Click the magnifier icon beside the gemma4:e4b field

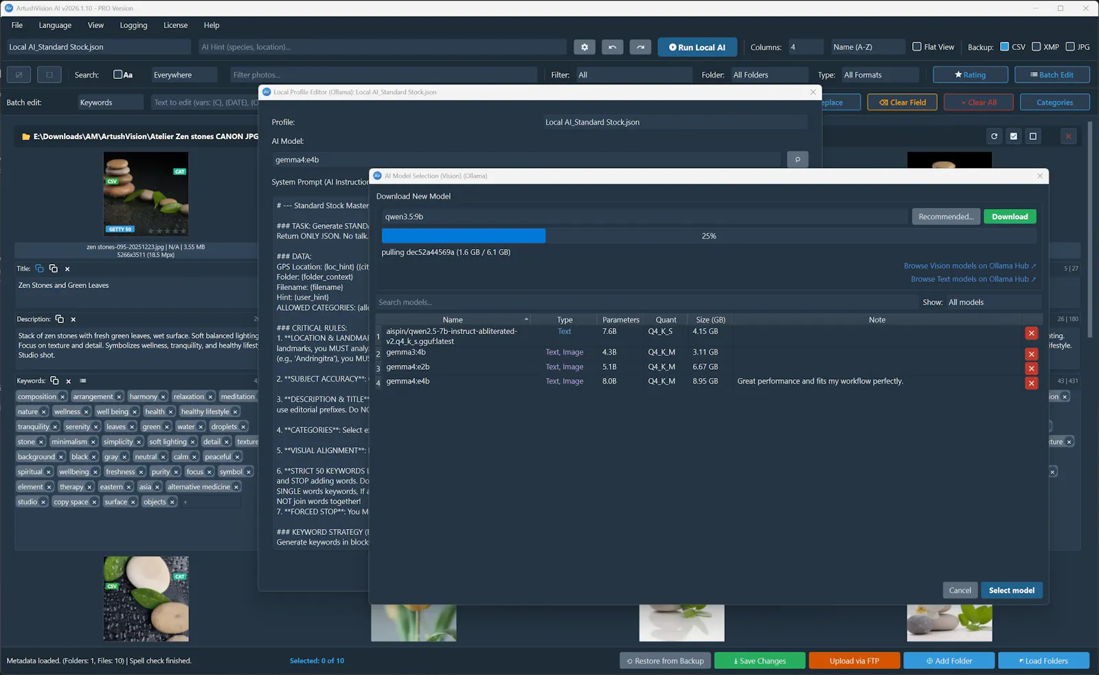tap(797, 160)
